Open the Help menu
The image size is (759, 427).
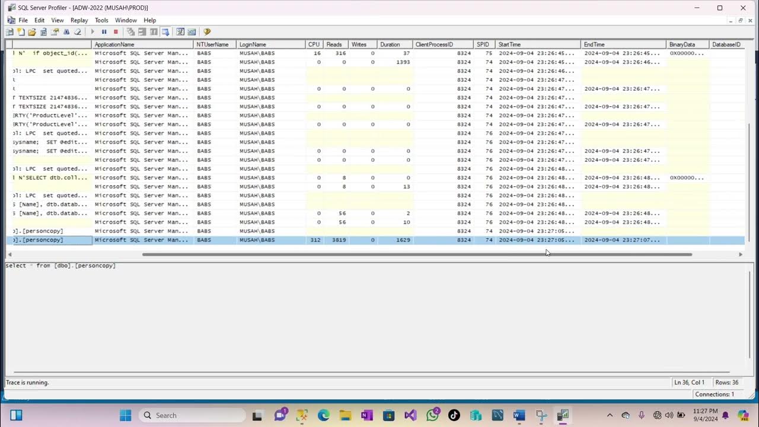pos(149,20)
